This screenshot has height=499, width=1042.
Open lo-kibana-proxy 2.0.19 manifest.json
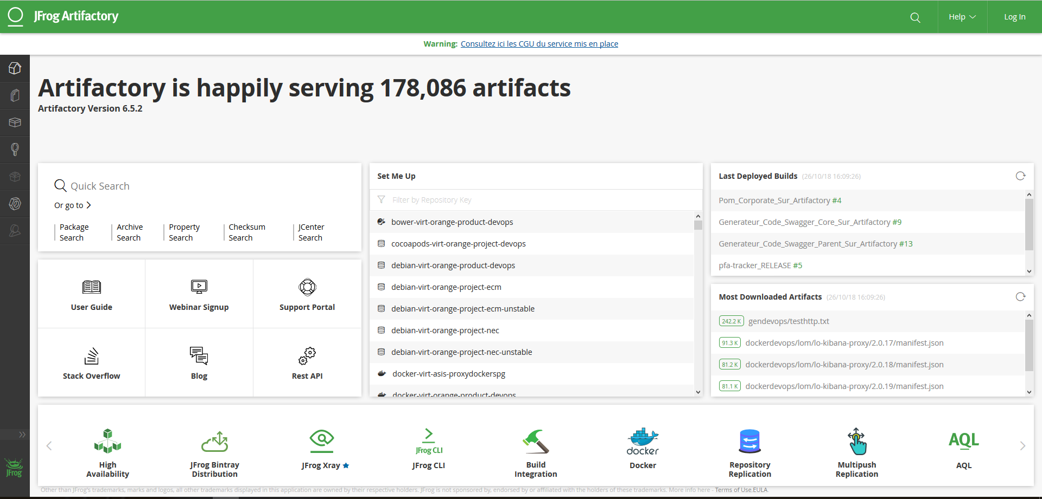[868, 386]
